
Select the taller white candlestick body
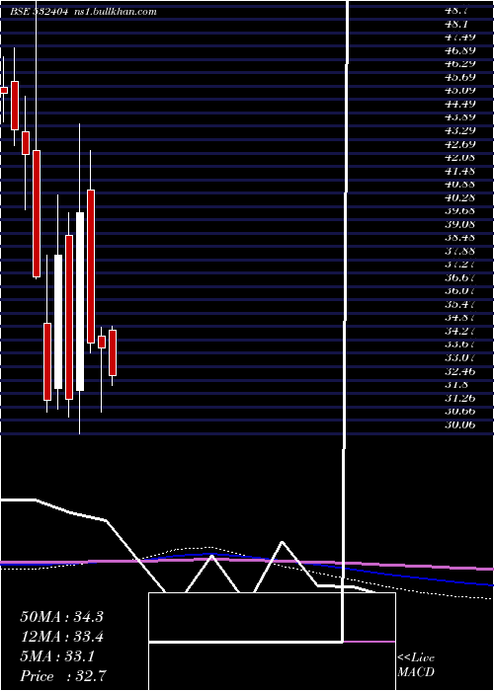(80, 301)
